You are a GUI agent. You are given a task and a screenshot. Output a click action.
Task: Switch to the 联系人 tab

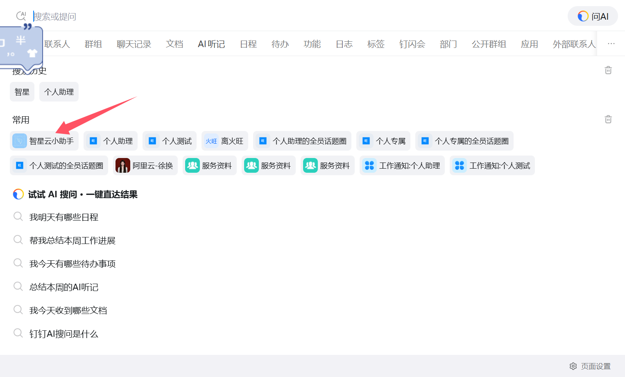(x=57, y=44)
